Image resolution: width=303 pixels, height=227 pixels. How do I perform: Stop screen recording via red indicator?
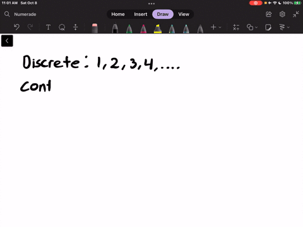[x=256, y=3]
